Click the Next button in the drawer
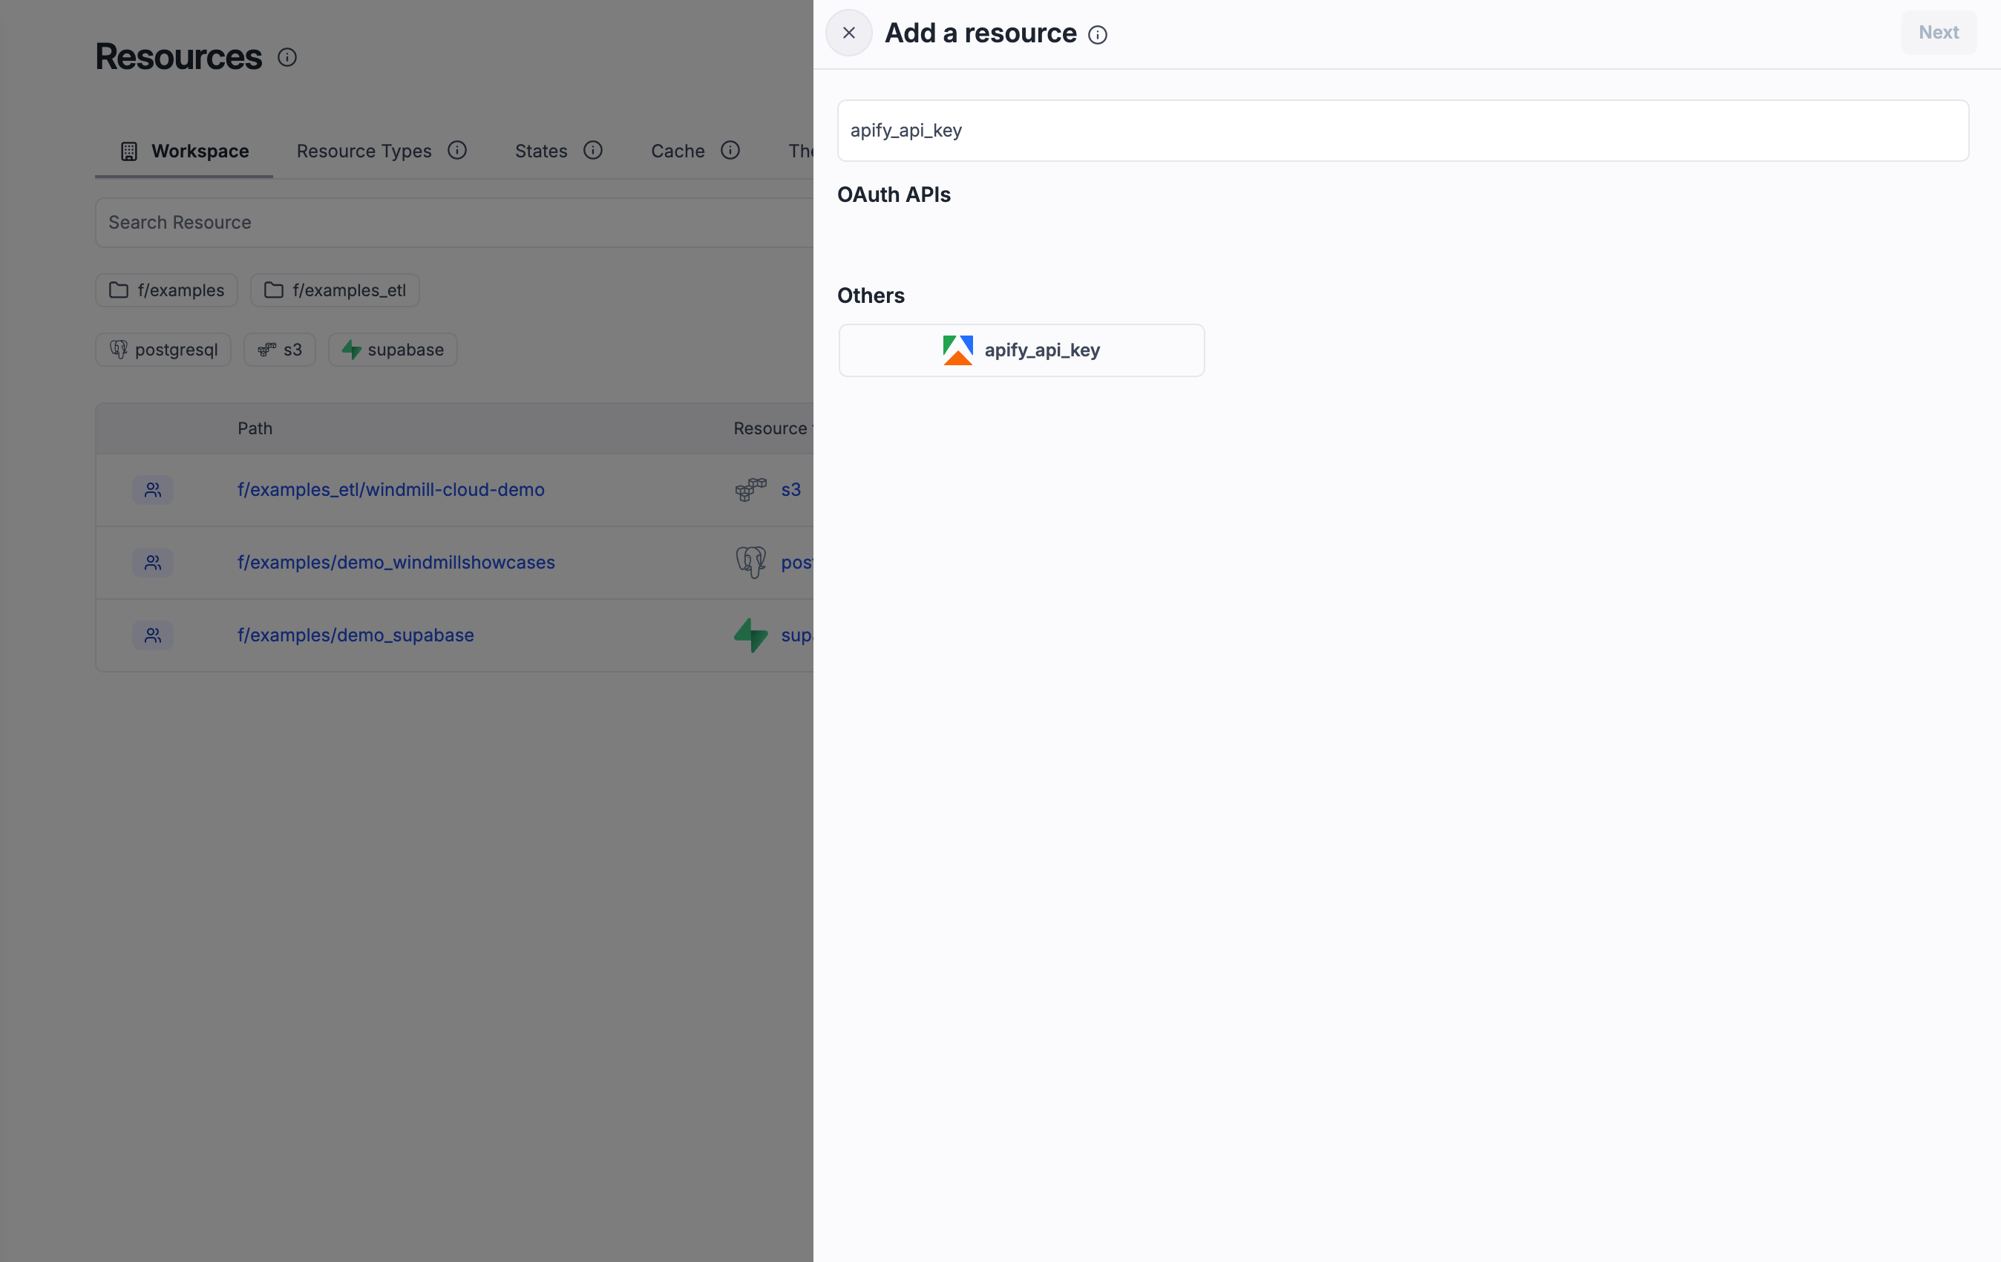 pos(1939,32)
